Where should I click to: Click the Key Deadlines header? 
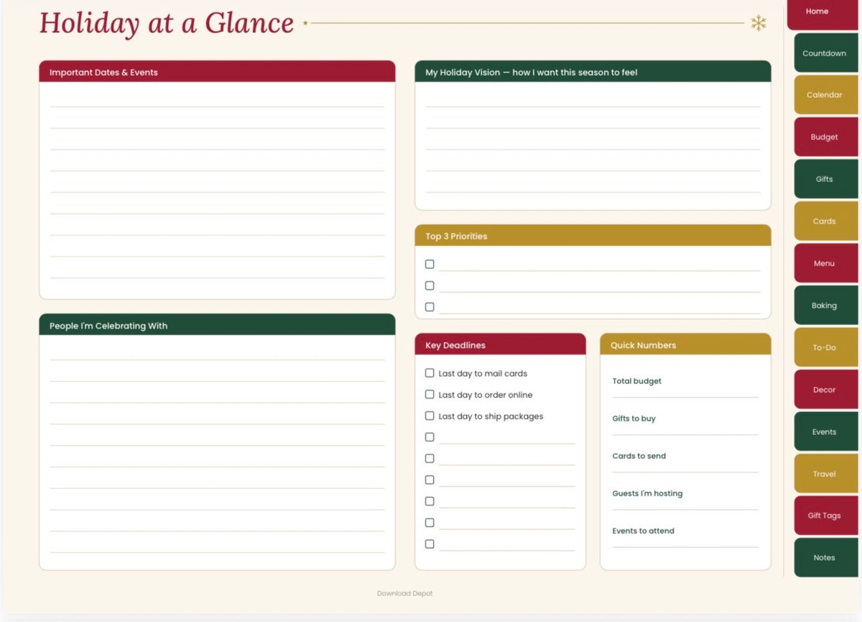[501, 344]
